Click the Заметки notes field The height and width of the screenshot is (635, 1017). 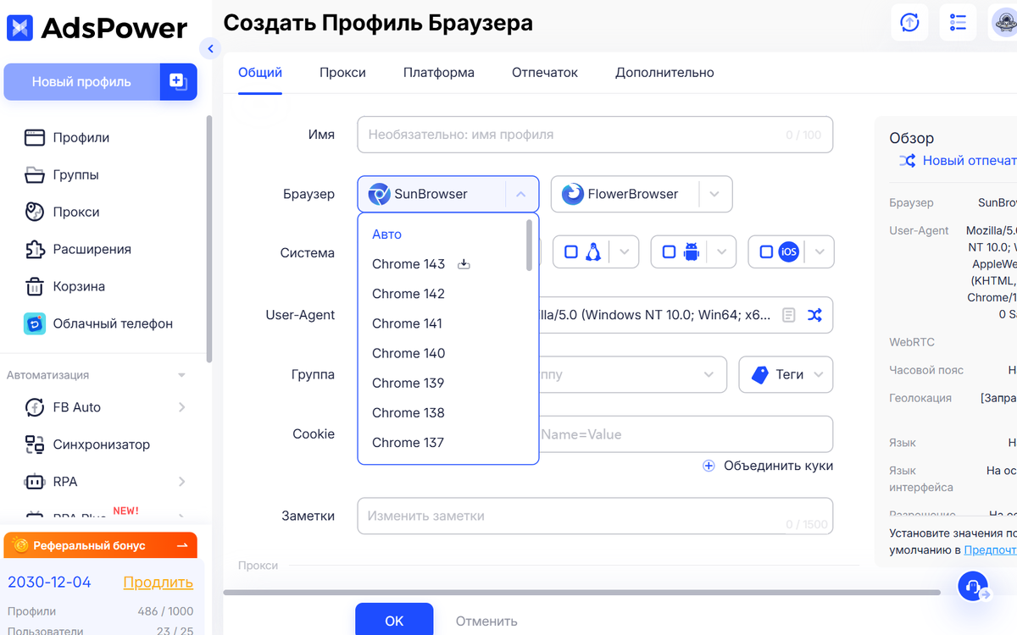pos(595,516)
